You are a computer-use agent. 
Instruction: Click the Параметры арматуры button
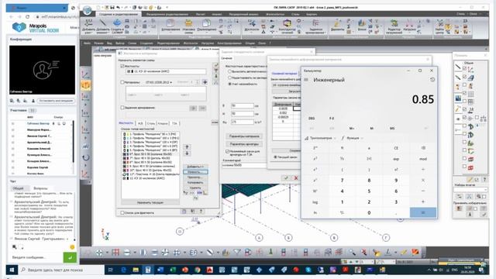coord(244,144)
